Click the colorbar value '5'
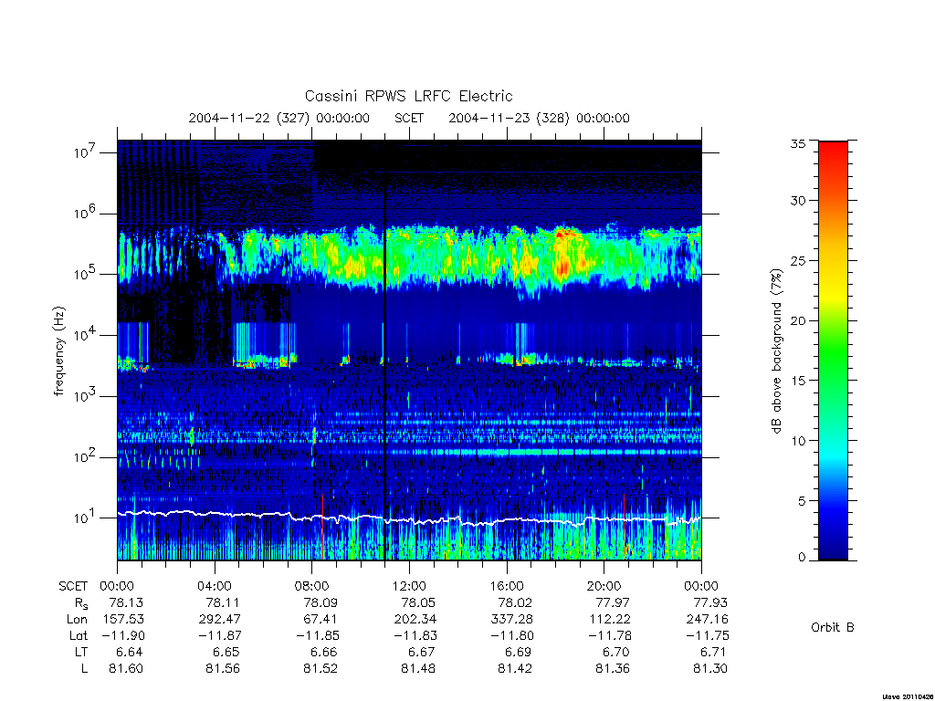Image resolution: width=935 pixels, height=701 pixels. coord(801,501)
